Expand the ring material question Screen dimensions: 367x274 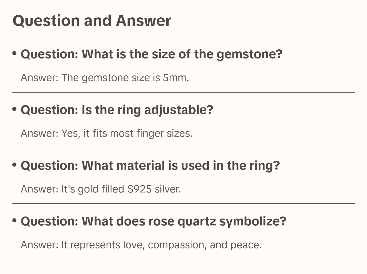(x=150, y=166)
